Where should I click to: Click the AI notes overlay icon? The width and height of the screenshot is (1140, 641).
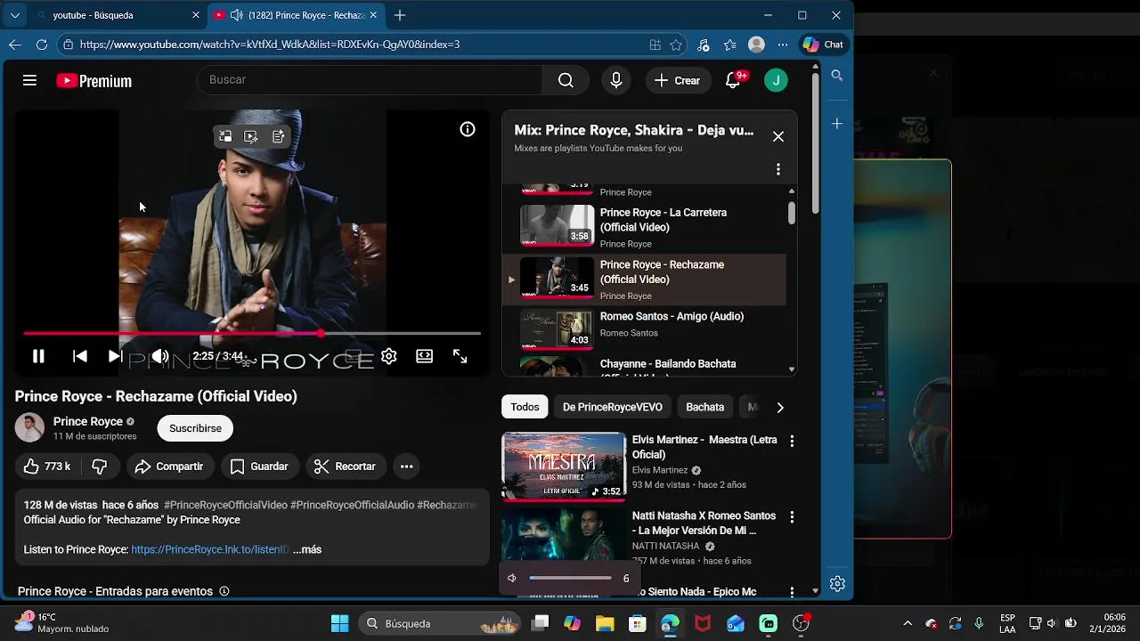(279, 136)
